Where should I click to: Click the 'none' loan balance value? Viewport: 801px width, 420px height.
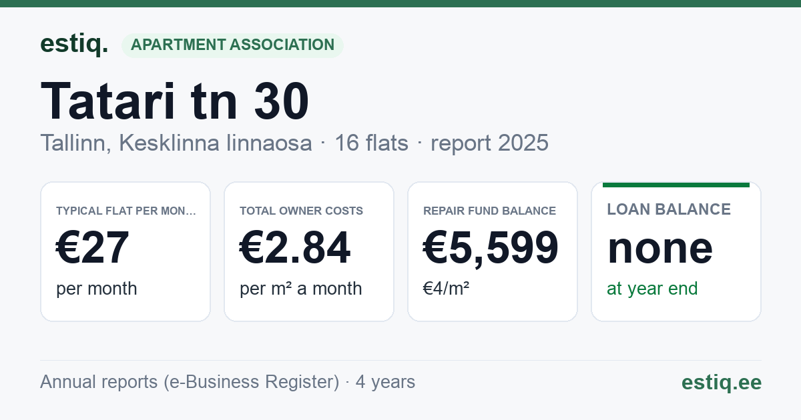[660, 248]
